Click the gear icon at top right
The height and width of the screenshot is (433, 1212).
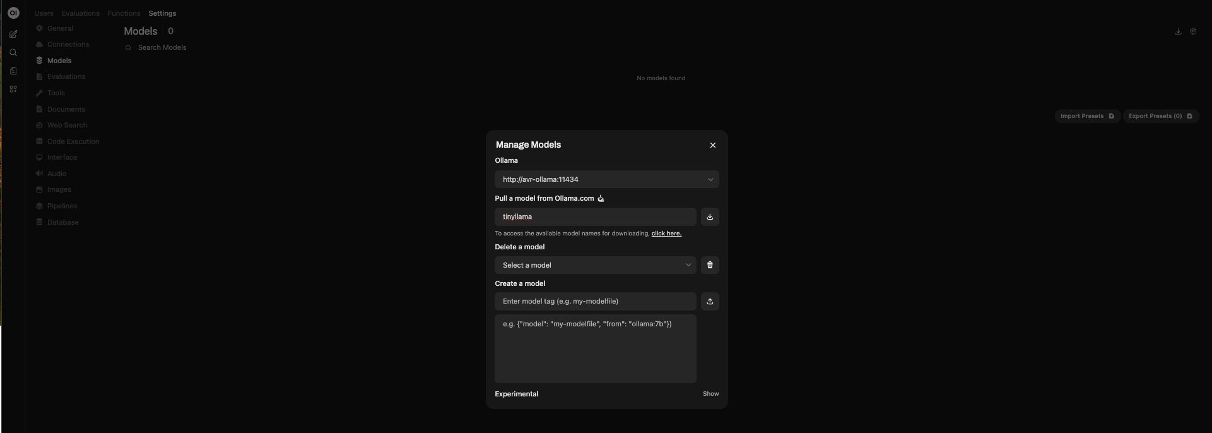tap(1193, 32)
